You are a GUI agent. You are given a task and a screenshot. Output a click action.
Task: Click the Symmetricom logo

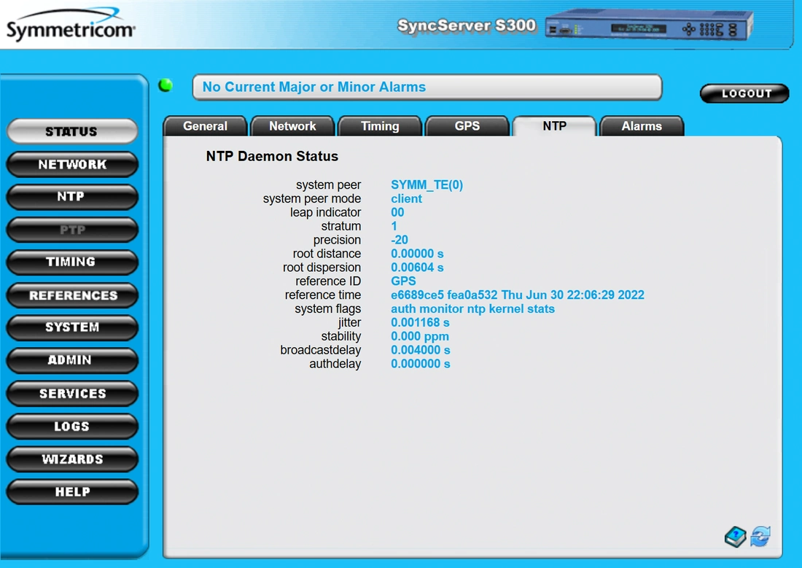point(71,25)
